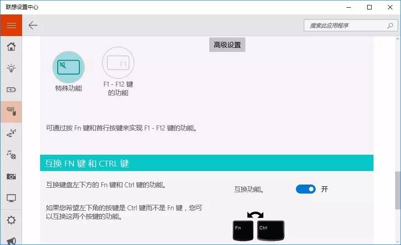Viewport: 401px width, 245px height.
Task: Open the megaphone sidebar icon
Action: click(11, 240)
